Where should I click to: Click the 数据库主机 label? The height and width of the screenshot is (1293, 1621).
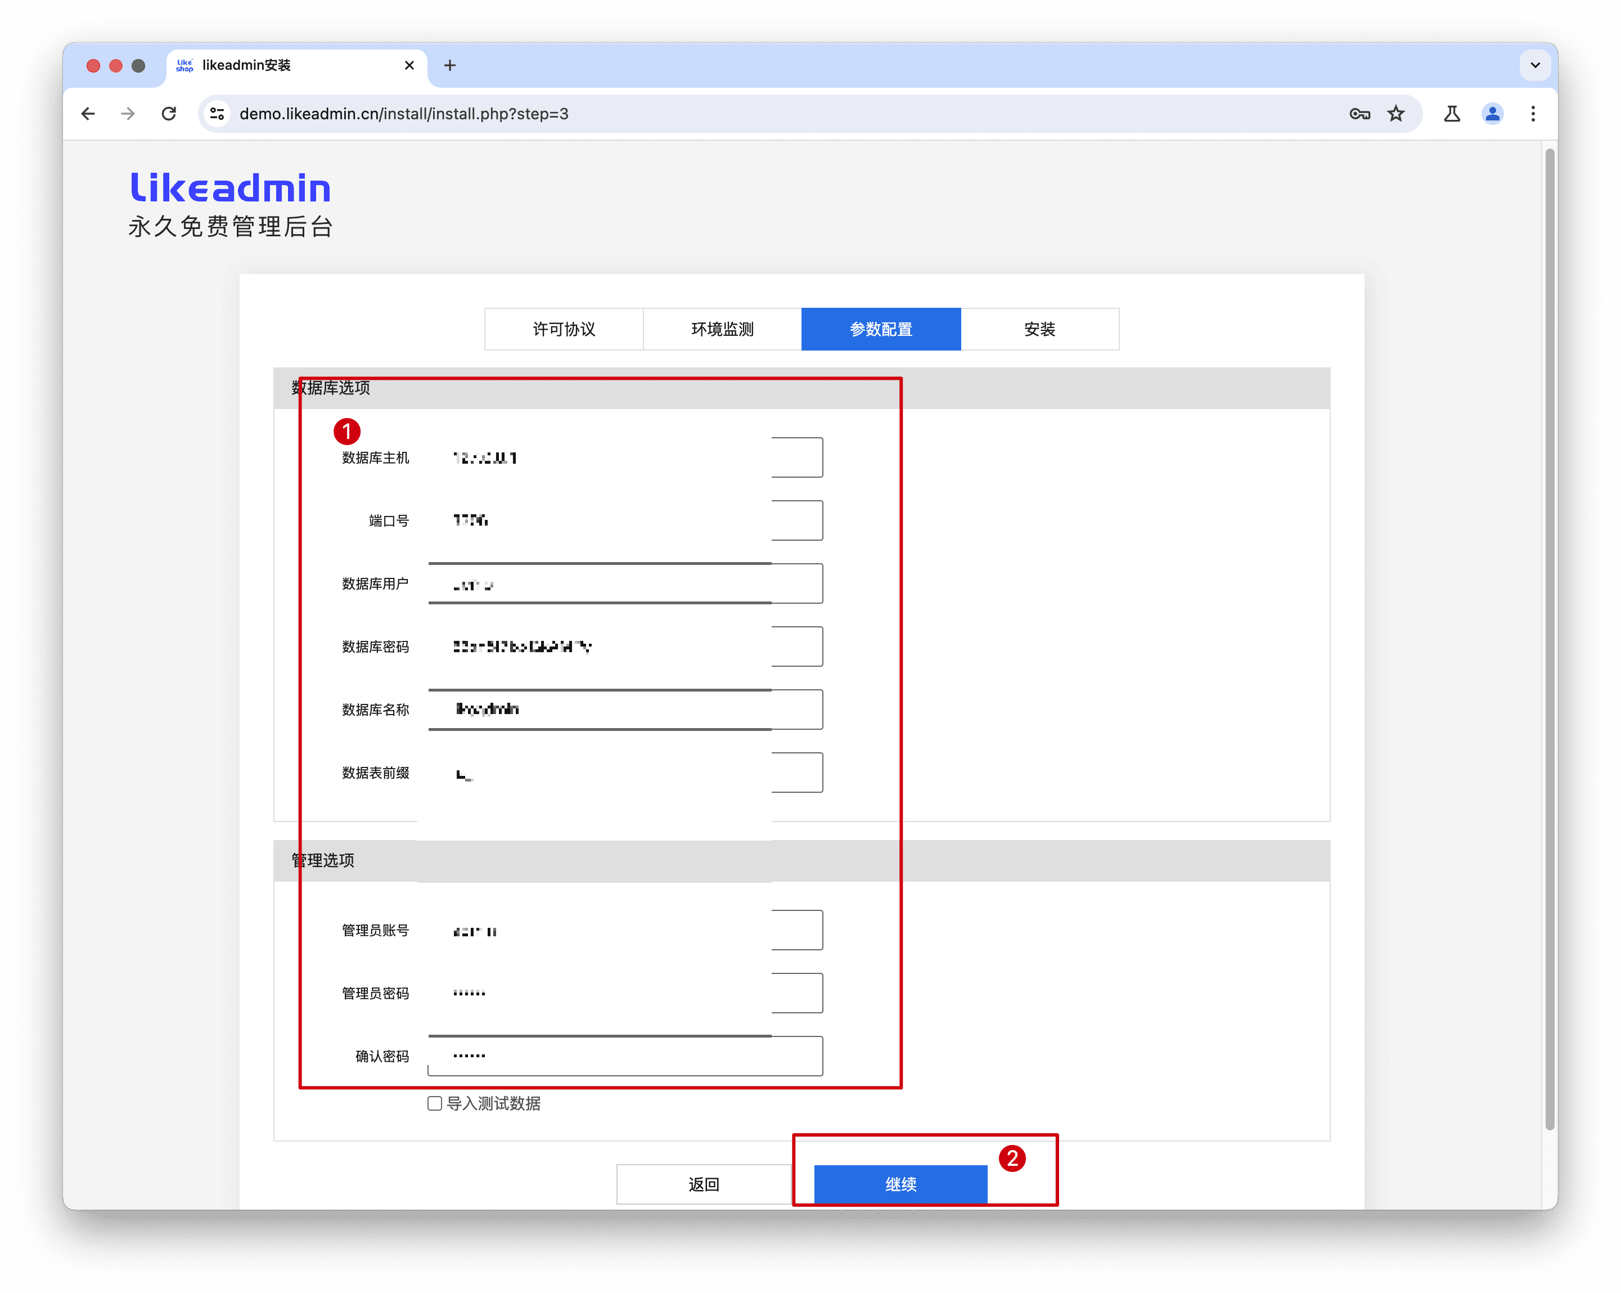[x=375, y=457]
